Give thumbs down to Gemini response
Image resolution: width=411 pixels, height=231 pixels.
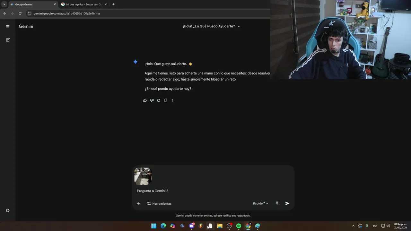(x=152, y=100)
